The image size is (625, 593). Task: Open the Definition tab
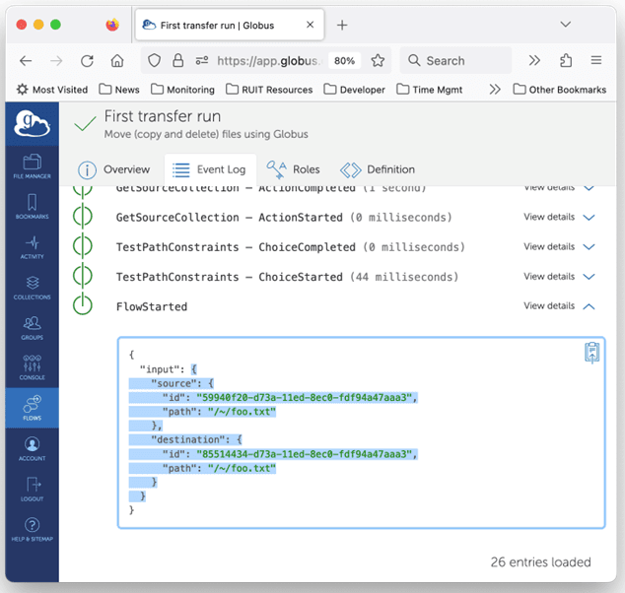point(378,169)
